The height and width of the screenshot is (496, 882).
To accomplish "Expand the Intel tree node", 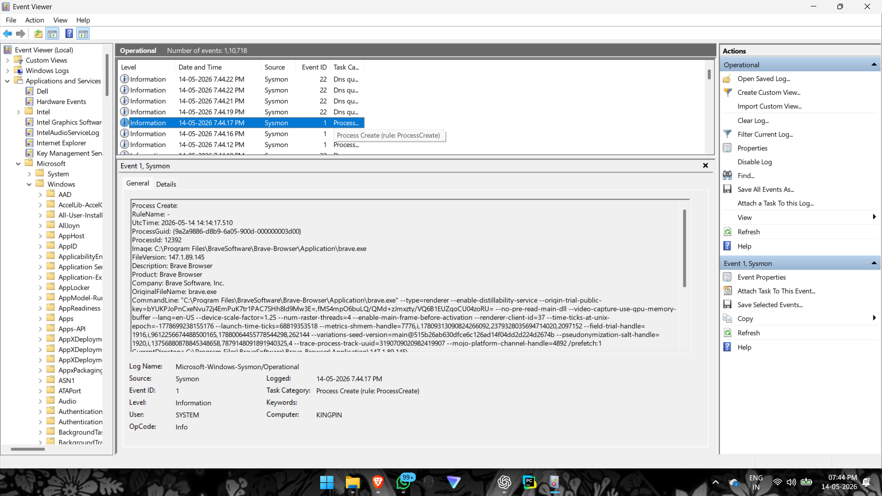I will [18, 112].
